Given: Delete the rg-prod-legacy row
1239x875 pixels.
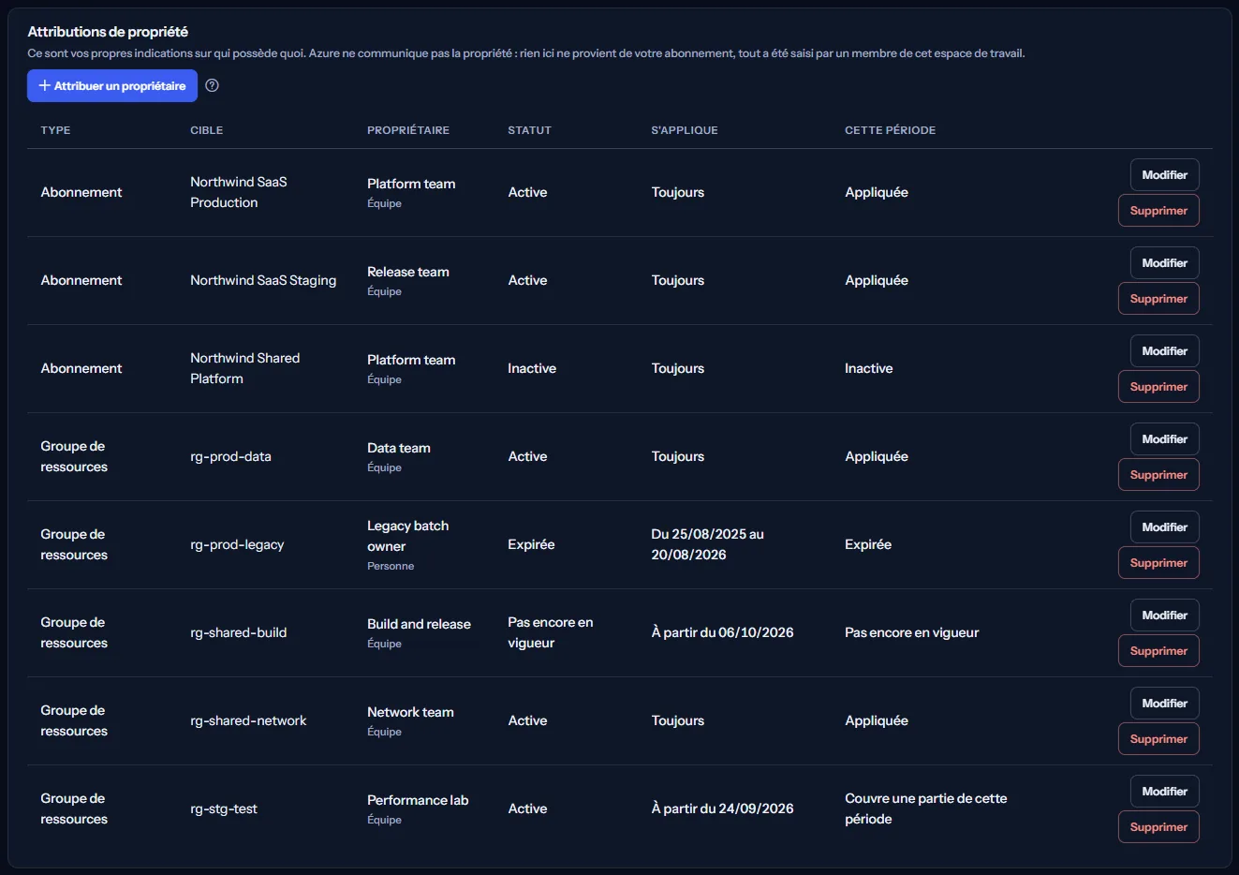Looking at the screenshot, I should [1158, 563].
